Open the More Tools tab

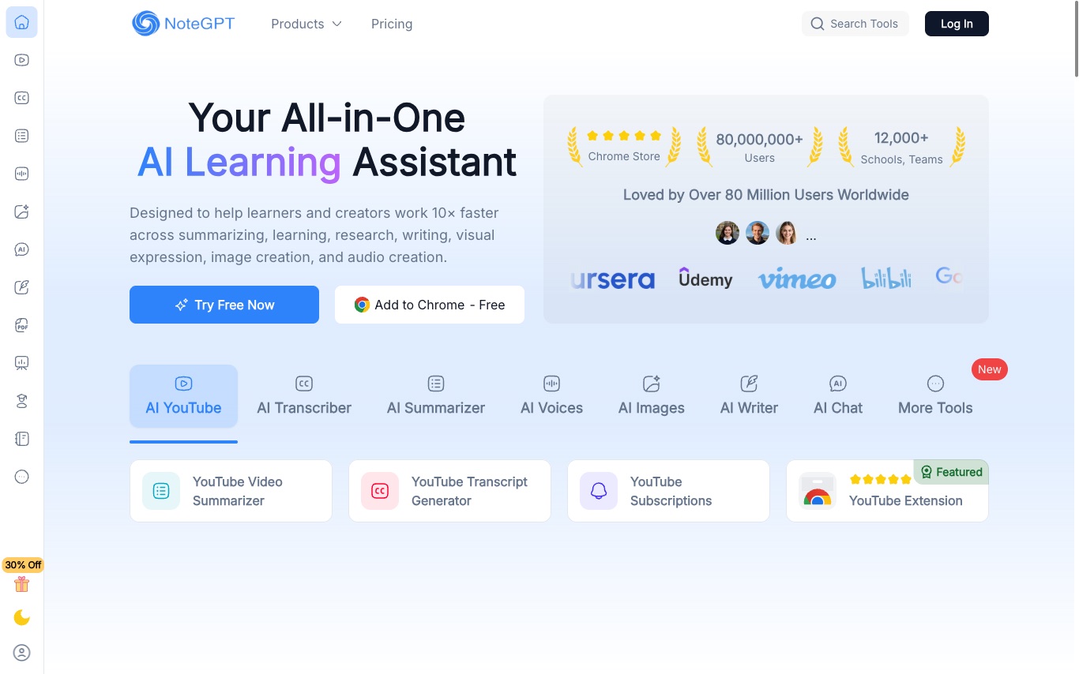(935, 396)
